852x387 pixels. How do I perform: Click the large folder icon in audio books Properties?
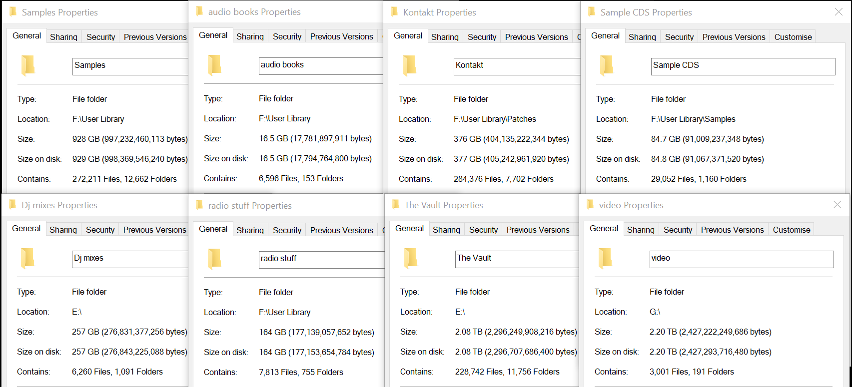click(x=214, y=65)
